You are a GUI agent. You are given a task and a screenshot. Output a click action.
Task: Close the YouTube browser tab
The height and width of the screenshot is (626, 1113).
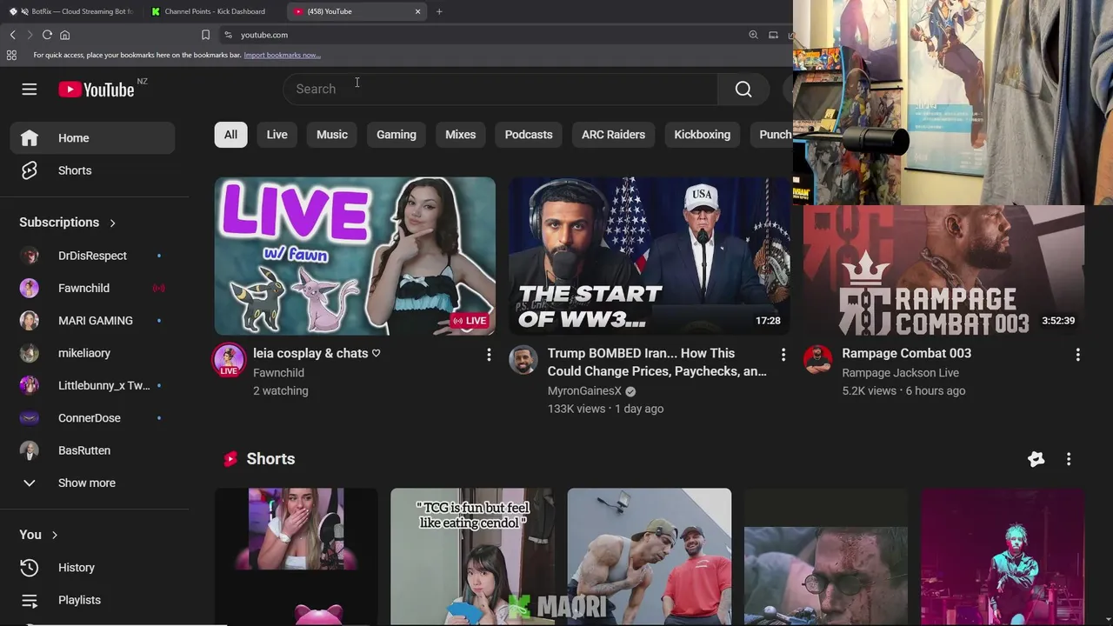point(417,11)
